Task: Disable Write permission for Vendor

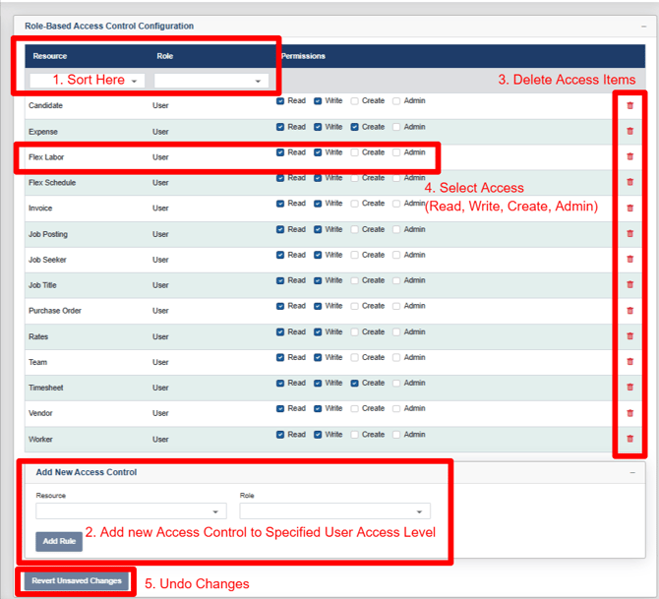Action: click(319, 408)
